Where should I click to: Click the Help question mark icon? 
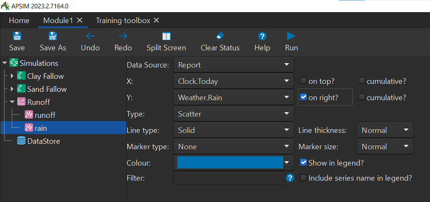click(262, 36)
